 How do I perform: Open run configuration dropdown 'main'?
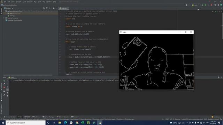(x=196, y=5)
